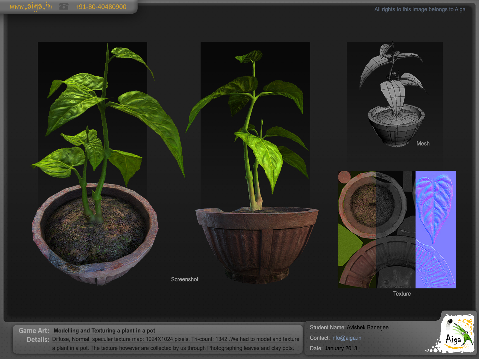Click the info@aiga.in contact email
The width and height of the screenshot is (479, 359).
346,338
